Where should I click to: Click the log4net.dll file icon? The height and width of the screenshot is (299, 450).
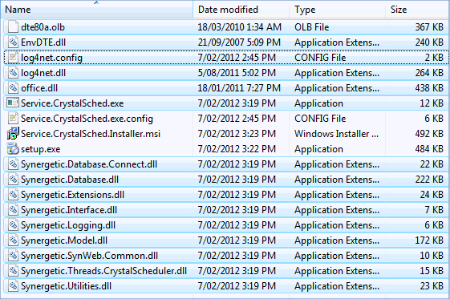pyautogui.click(x=13, y=73)
